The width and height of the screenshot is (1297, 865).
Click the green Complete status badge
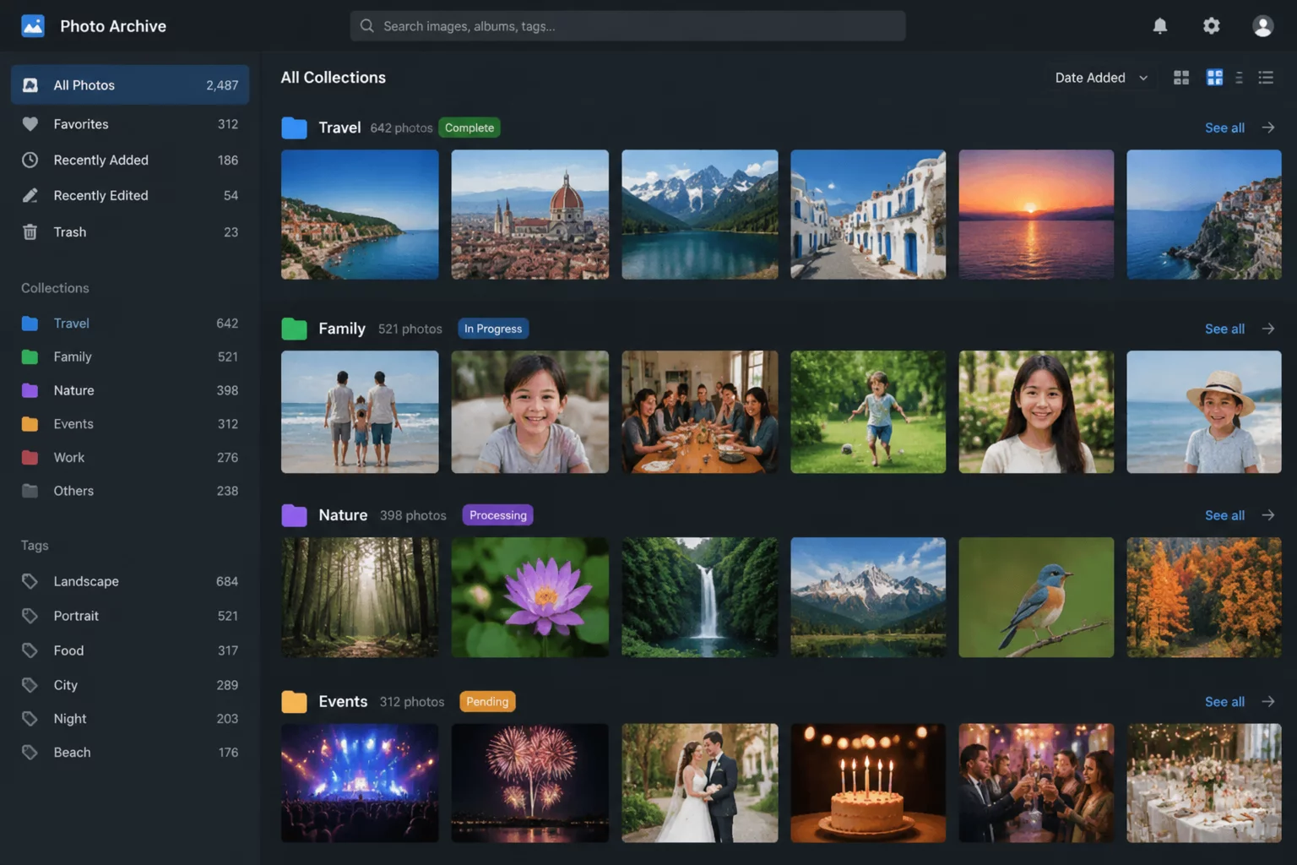point(469,128)
